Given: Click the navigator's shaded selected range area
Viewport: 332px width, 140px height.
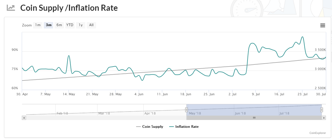Looking at the screenshot, I should pos(254,110).
